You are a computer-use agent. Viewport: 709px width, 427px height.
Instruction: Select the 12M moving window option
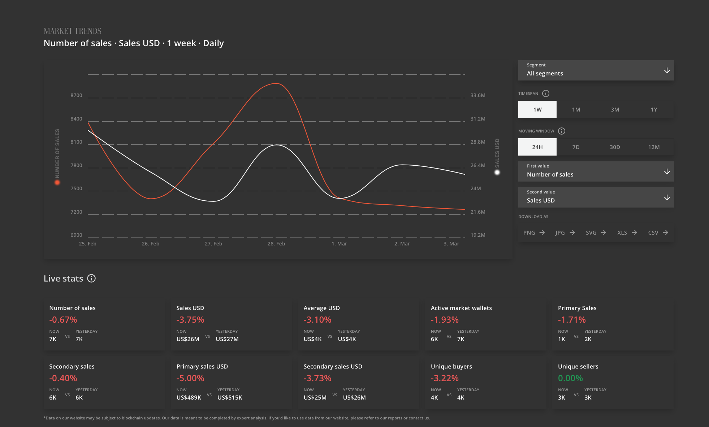[x=654, y=147]
